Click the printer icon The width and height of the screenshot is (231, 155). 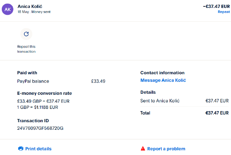click(21, 149)
